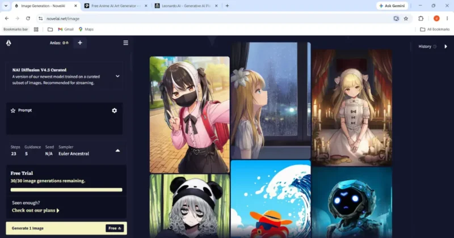Click the Steps value 23
Image resolution: width=454 pixels, height=238 pixels.
click(14, 154)
